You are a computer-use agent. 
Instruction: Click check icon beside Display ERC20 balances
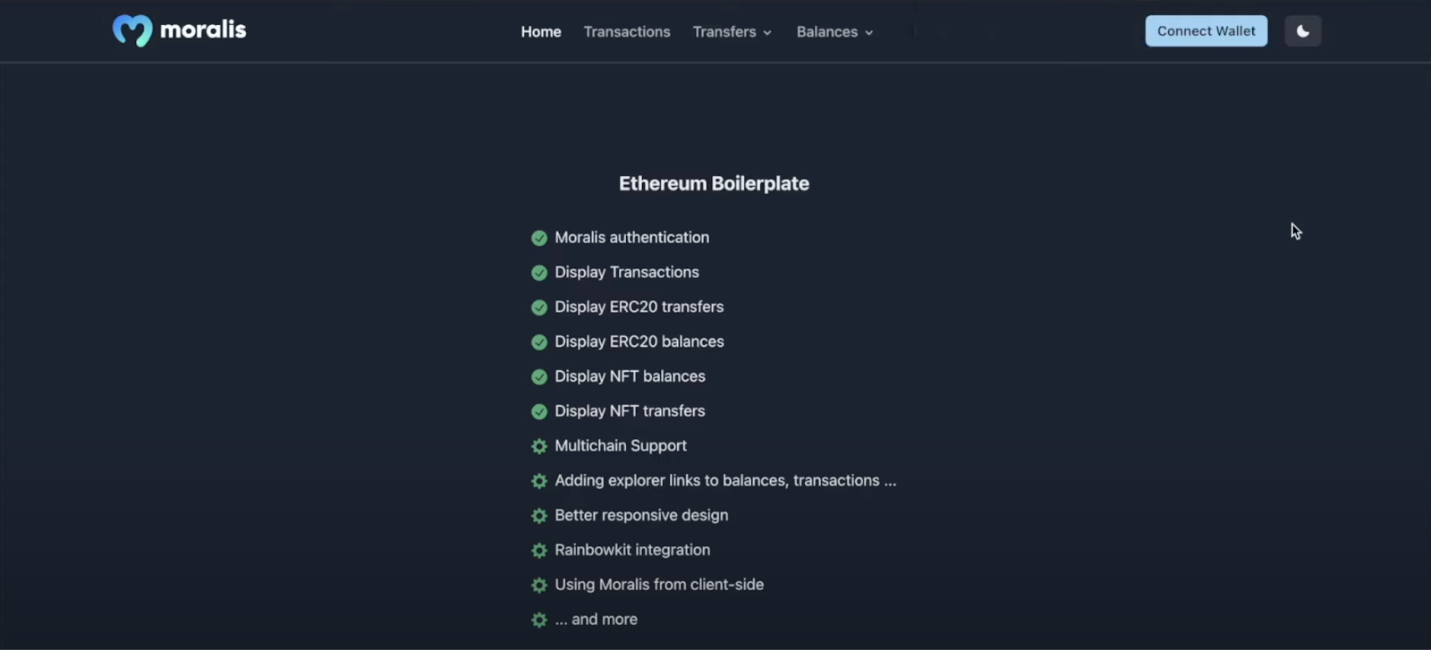click(x=539, y=342)
